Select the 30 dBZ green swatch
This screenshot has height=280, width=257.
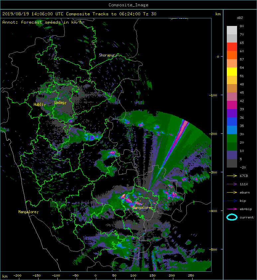pos(232,138)
